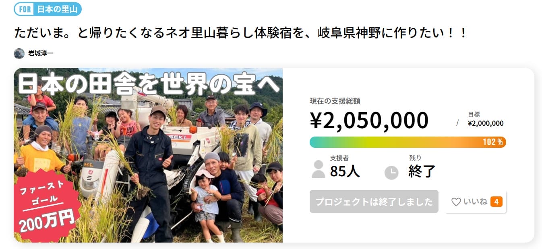Click the 85人 supporter count
Viewport: 542px width, 249px height.
[345, 171]
